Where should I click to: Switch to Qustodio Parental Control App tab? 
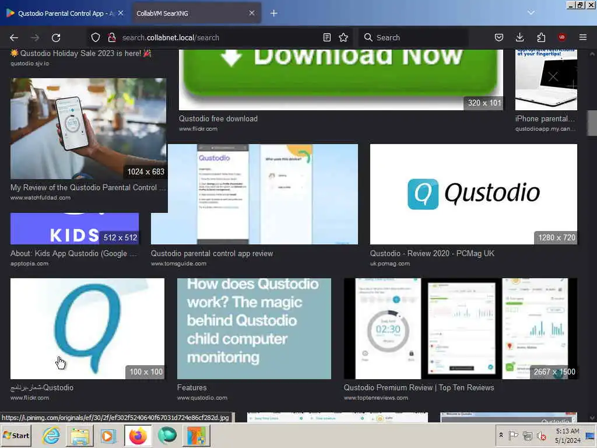pyautogui.click(x=65, y=13)
